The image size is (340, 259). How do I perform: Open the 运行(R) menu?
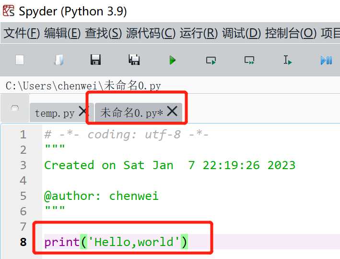point(199,33)
